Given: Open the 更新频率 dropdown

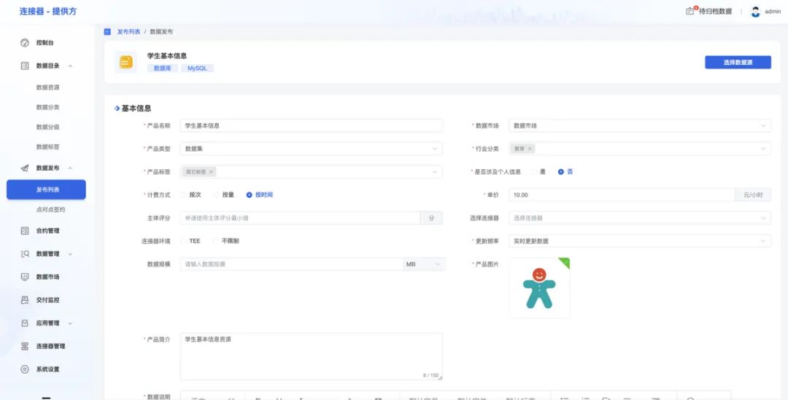Looking at the screenshot, I should point(639,241).
